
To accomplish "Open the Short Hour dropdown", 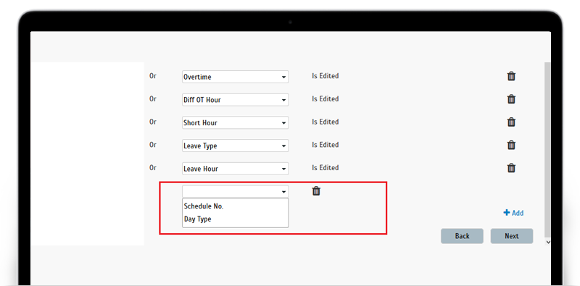I will click(x=235, y=122).
